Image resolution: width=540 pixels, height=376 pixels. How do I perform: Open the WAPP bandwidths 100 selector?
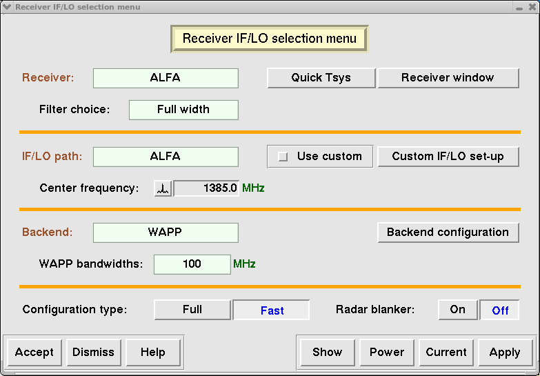[192, 264]
